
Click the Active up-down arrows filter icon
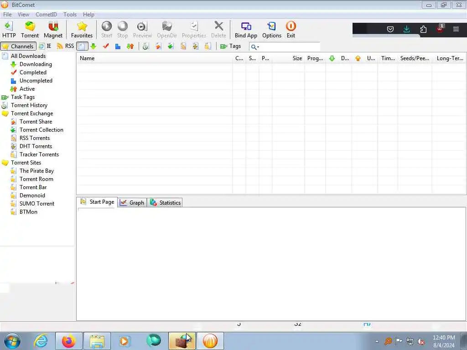130,46
